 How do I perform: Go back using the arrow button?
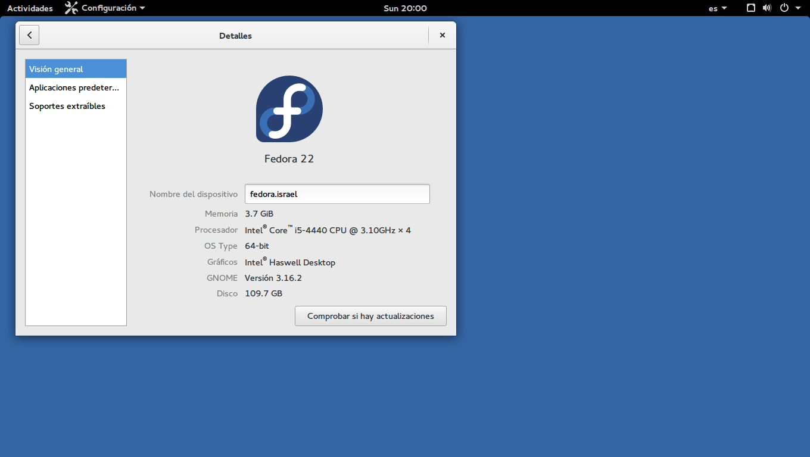pyautogui.click(x=29, y=35)
